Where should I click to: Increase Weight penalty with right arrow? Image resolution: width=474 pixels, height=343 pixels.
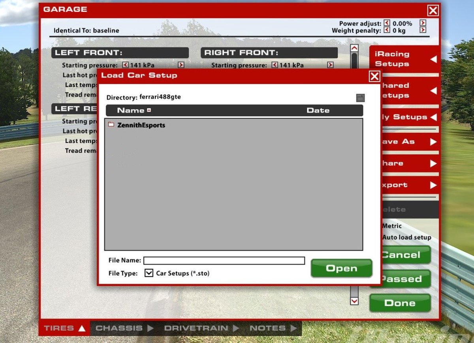click(423, 30)
